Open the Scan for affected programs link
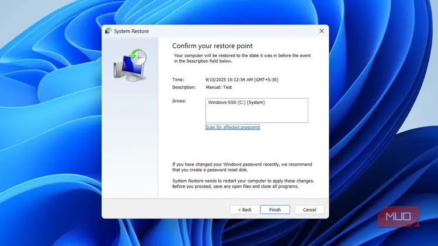Screen dimensions: 438x246 (232, 127)
